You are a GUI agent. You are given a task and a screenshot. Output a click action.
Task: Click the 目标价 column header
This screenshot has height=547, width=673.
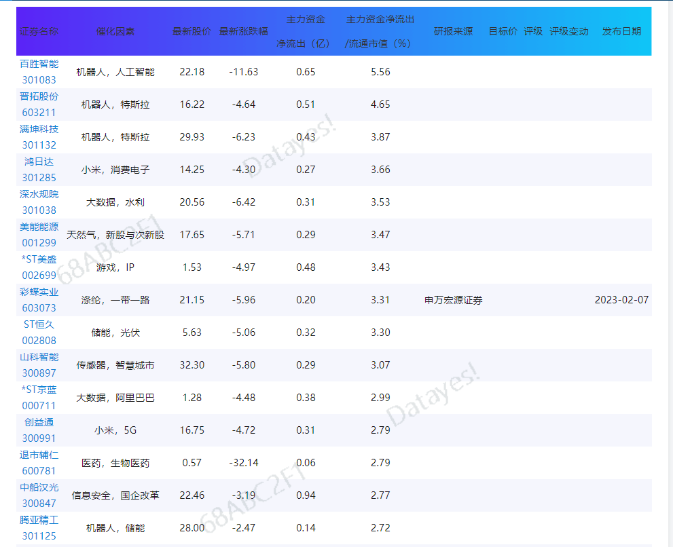point(503,32)
